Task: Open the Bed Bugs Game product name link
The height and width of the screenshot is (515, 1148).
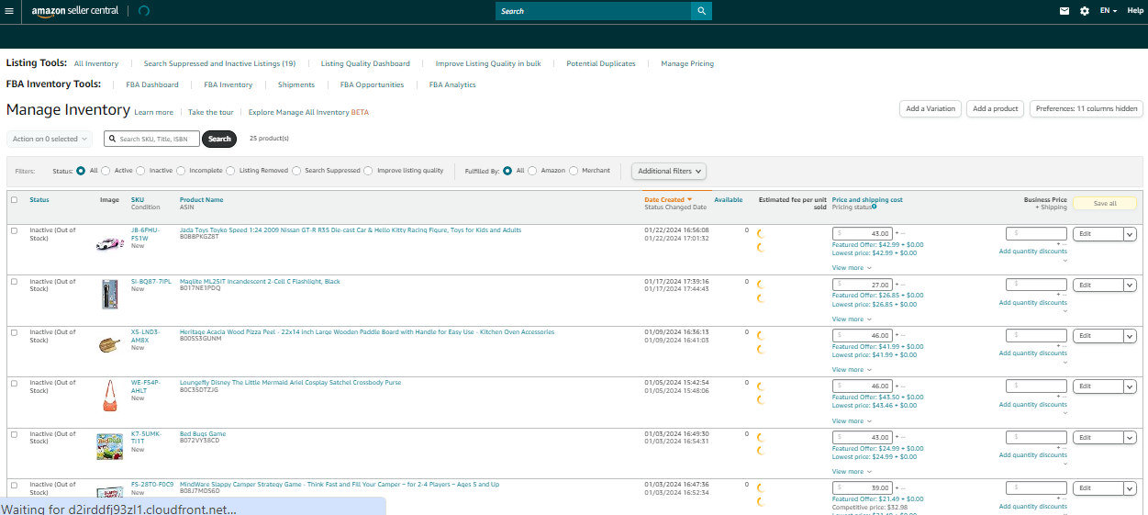Action: click(203, 434)
